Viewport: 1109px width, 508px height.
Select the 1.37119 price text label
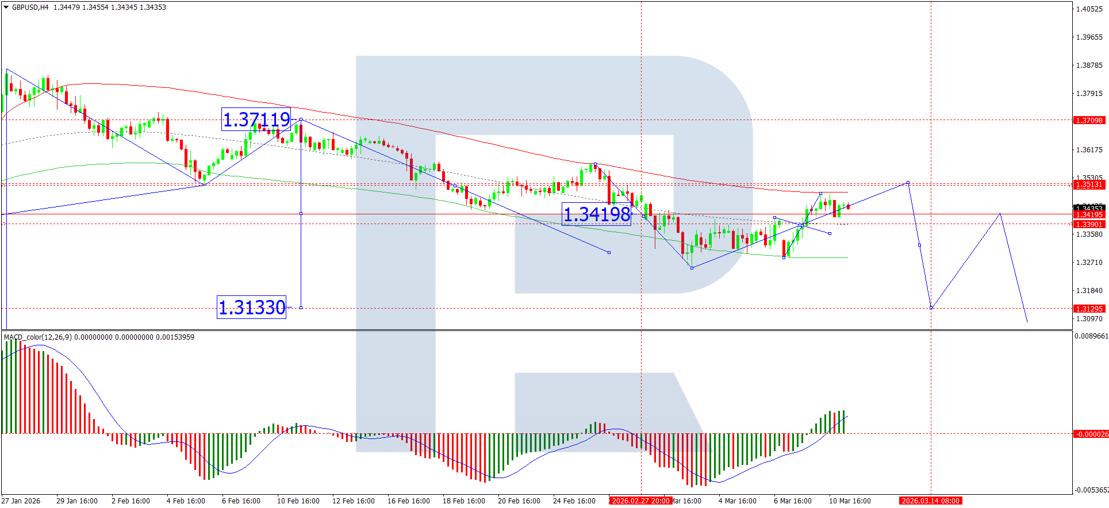pyautogui.click(x=256, y=120)
